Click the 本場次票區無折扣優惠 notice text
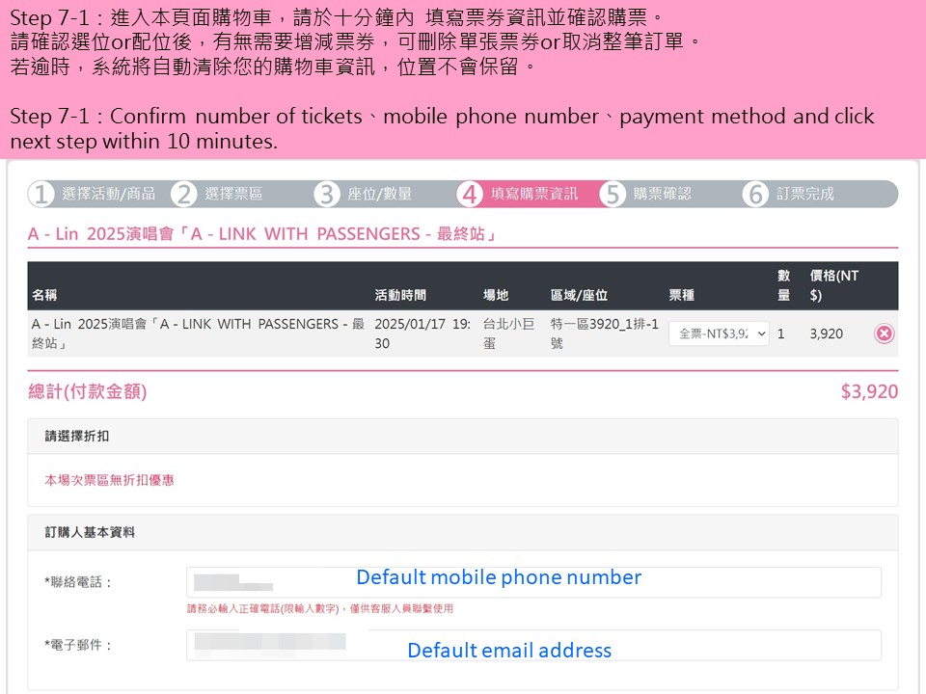The width and height of the screenshot is (926, 694). [x=109, y=480]
